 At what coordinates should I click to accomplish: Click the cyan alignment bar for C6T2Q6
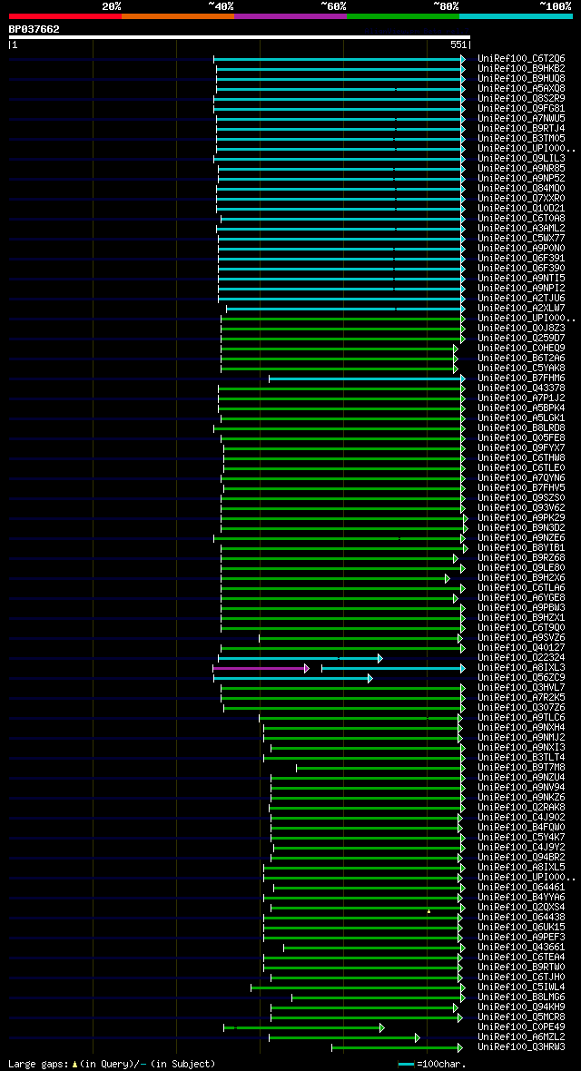pos(339,59)
